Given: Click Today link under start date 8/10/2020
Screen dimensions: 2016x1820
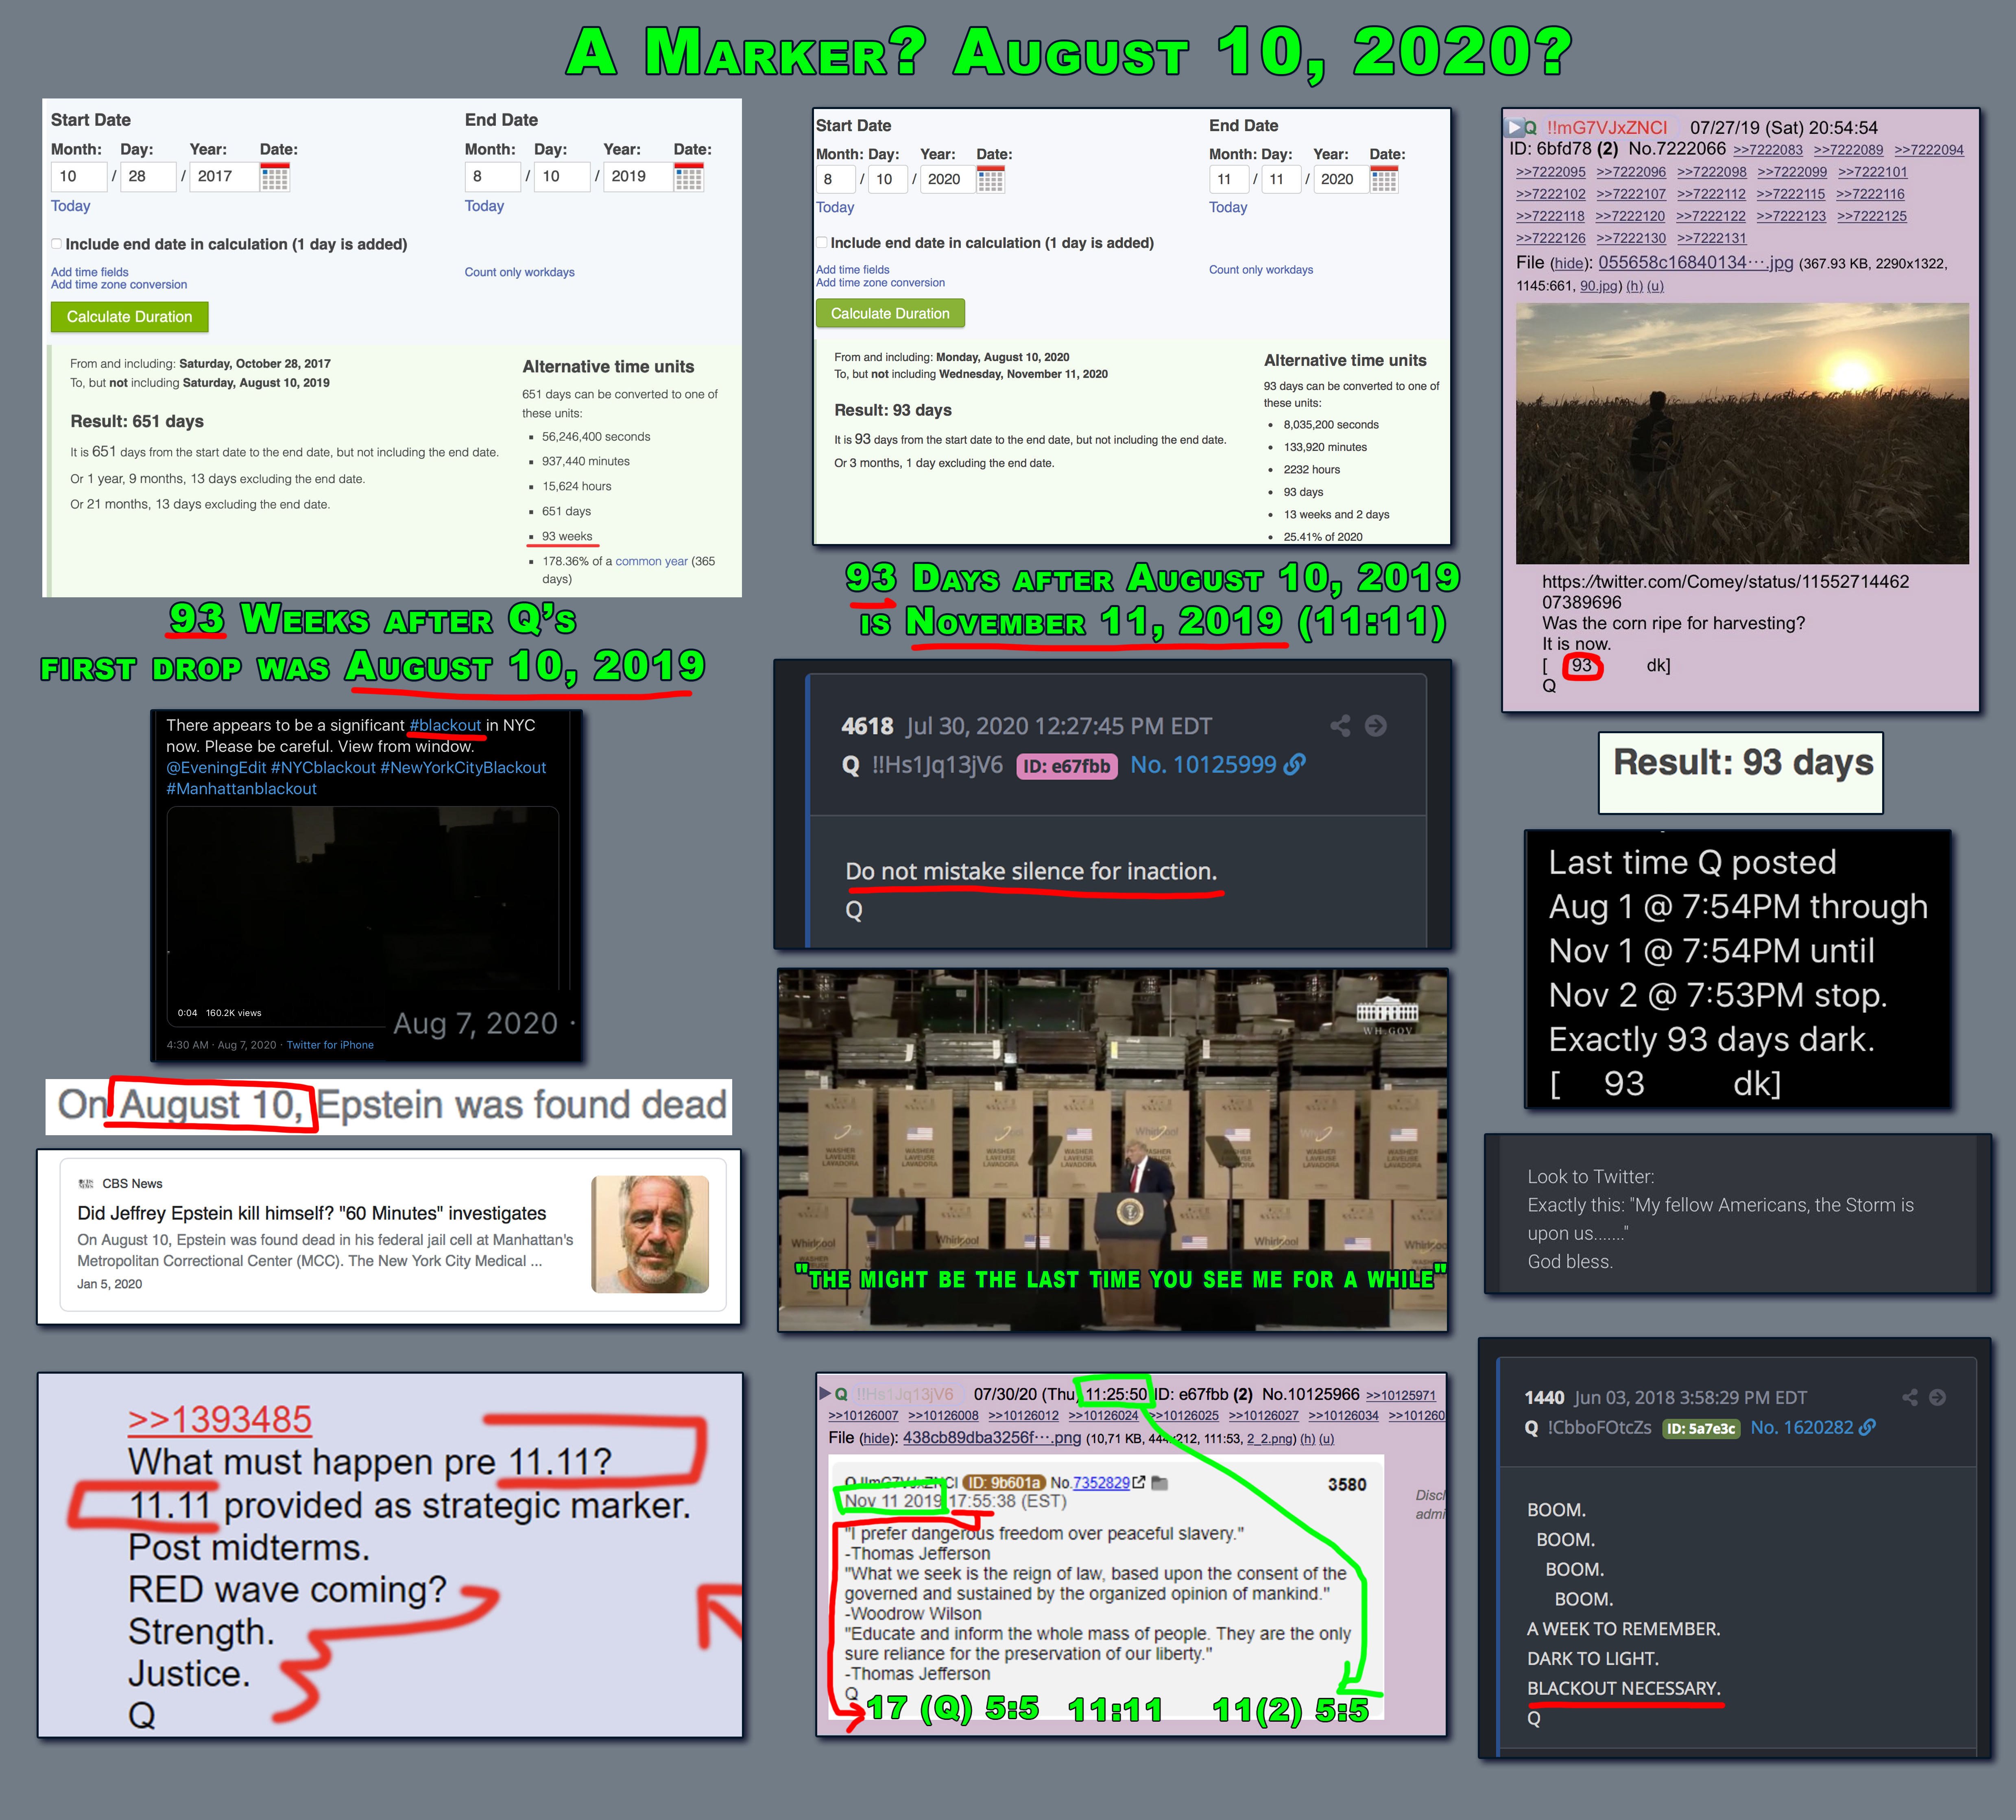Looking at the screenshot, I should [835, 207].
